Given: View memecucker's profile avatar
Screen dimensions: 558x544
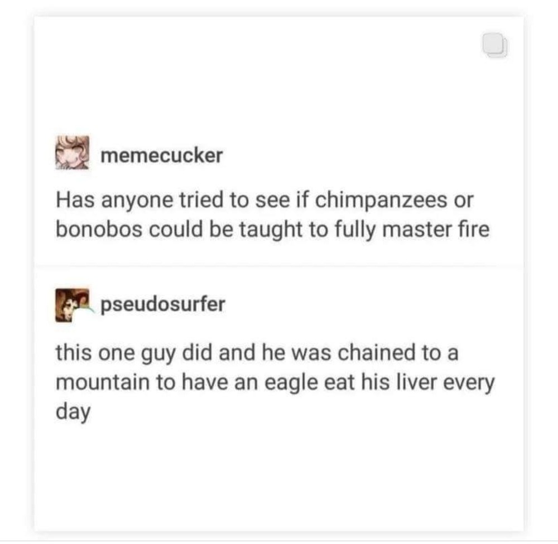Looking at the screenshot, I should pos(72,153).
